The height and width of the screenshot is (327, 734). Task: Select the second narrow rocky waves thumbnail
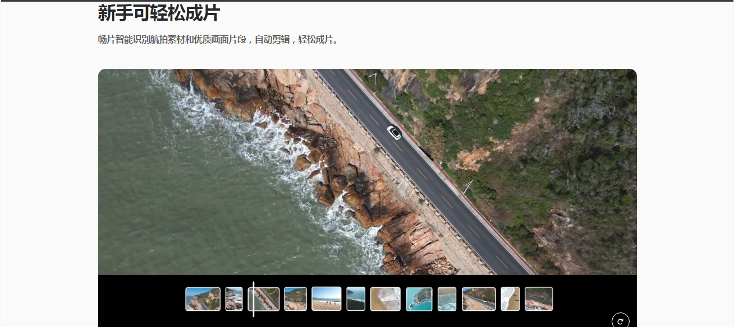point(234,299)
